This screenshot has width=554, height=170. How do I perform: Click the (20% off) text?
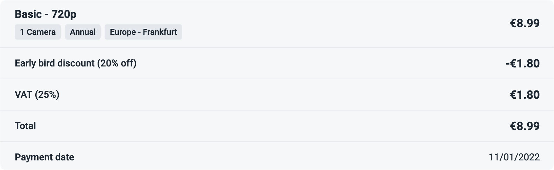pyautogui.click(x=117, y=63)
